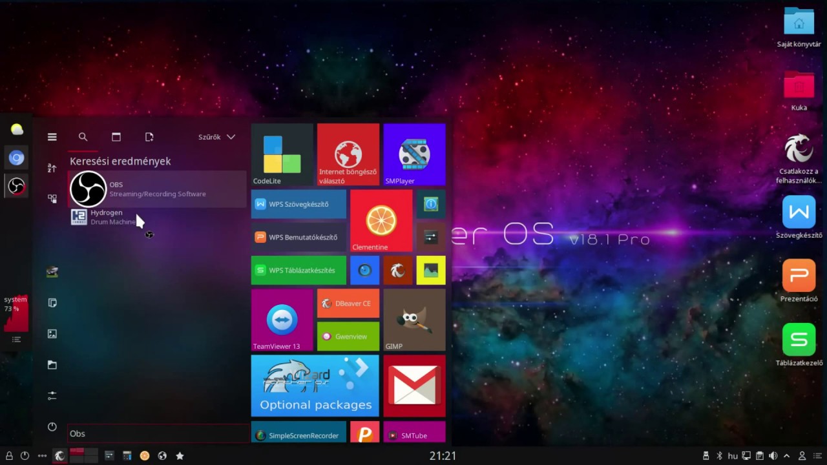Launch the Clementine orange tile
The height and width of the screenshot is (465, 827).
point(381,220)
